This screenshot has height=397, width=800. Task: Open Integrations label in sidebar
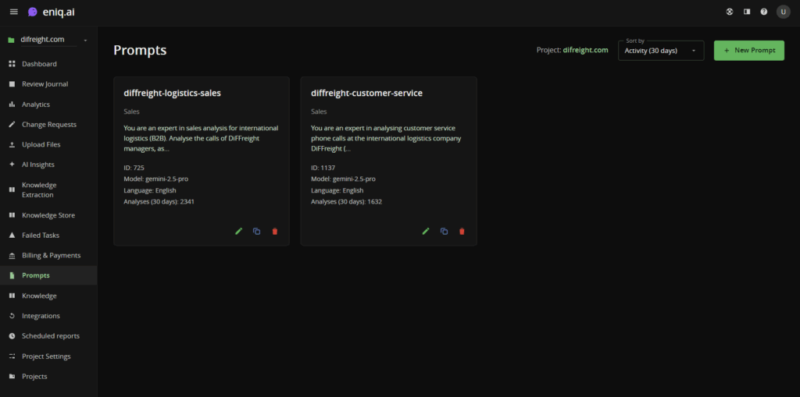coord(41,316)
